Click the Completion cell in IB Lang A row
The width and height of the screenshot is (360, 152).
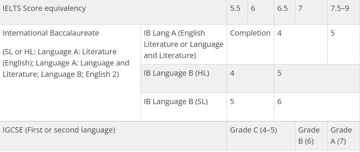click(250, 44)
